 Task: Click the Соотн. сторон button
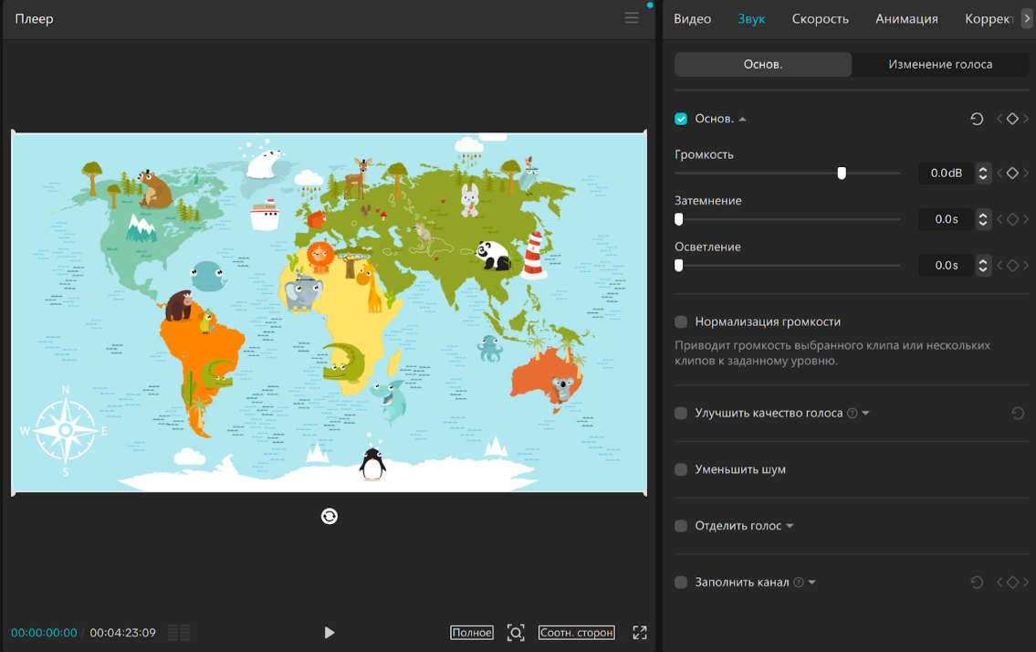tap(576, 633)
